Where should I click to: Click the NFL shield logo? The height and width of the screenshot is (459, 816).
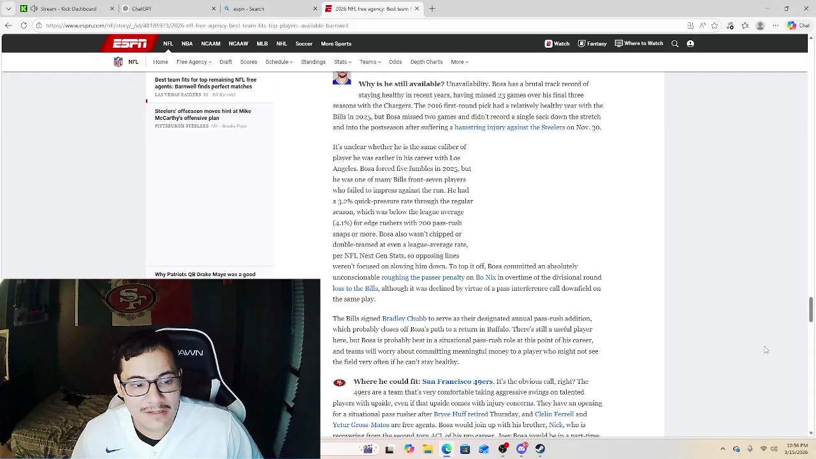pos(118,62)
